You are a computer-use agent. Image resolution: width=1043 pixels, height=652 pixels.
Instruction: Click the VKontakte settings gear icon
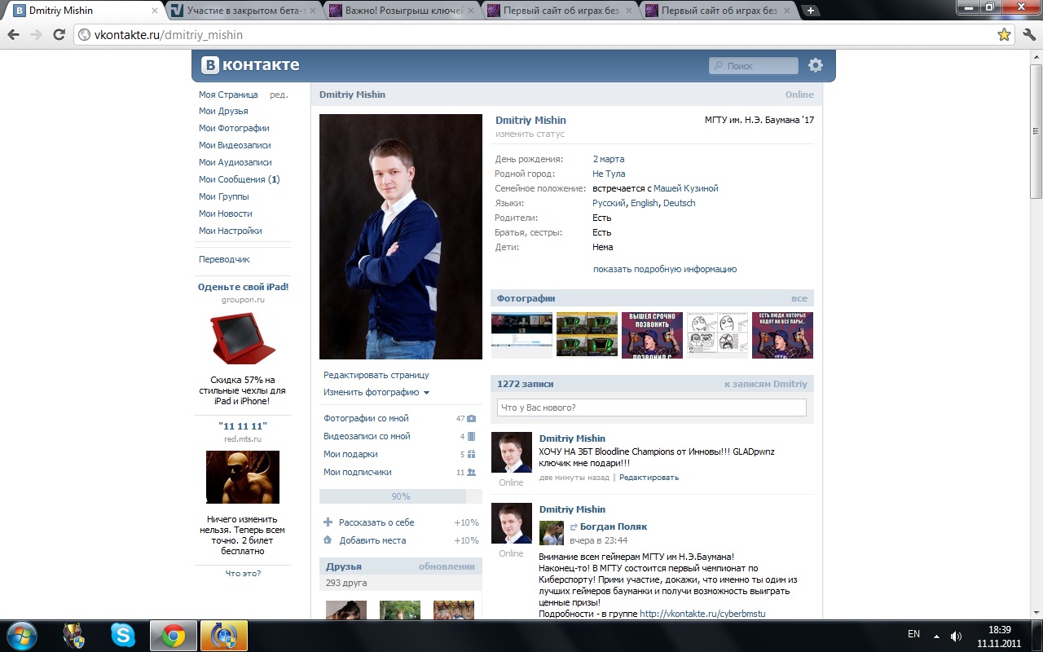(815, 65)
